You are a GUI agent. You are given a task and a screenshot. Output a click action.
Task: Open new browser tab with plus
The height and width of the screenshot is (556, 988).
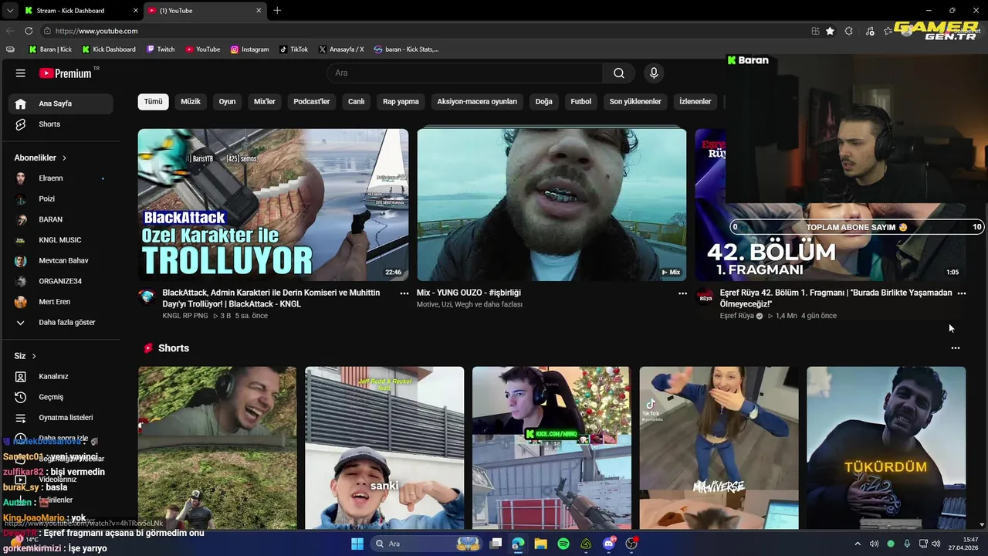pos(277,10)
